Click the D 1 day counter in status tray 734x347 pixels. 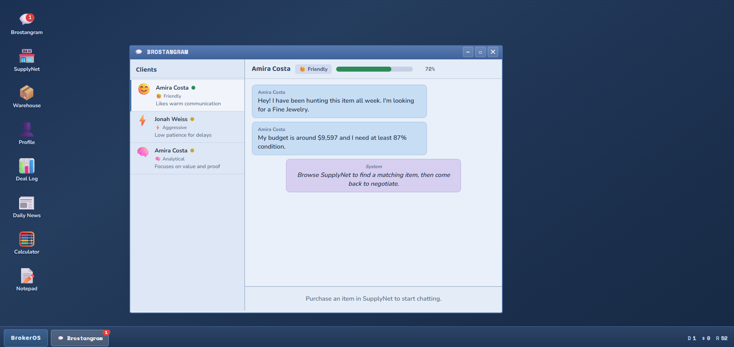(692, 338)
